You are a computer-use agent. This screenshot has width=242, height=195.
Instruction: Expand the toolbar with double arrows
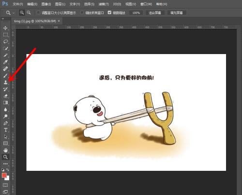3,19
